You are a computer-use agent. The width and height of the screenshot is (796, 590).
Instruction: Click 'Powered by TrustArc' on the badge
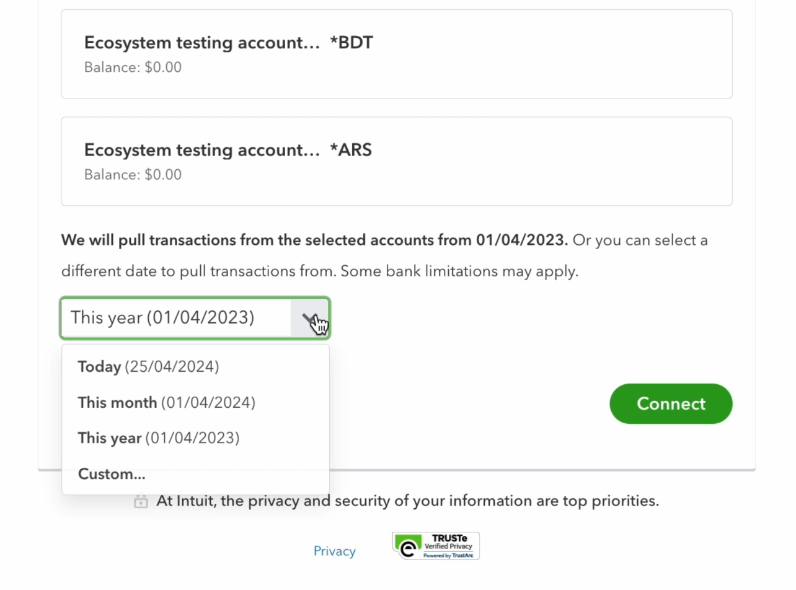pyautogui.click(x=448, y=556)
